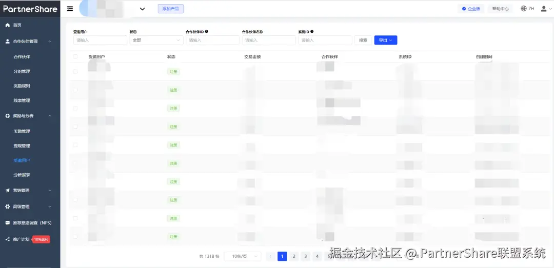Open the 帮助中心 help center
554x268 pixels.
point(500,9)
